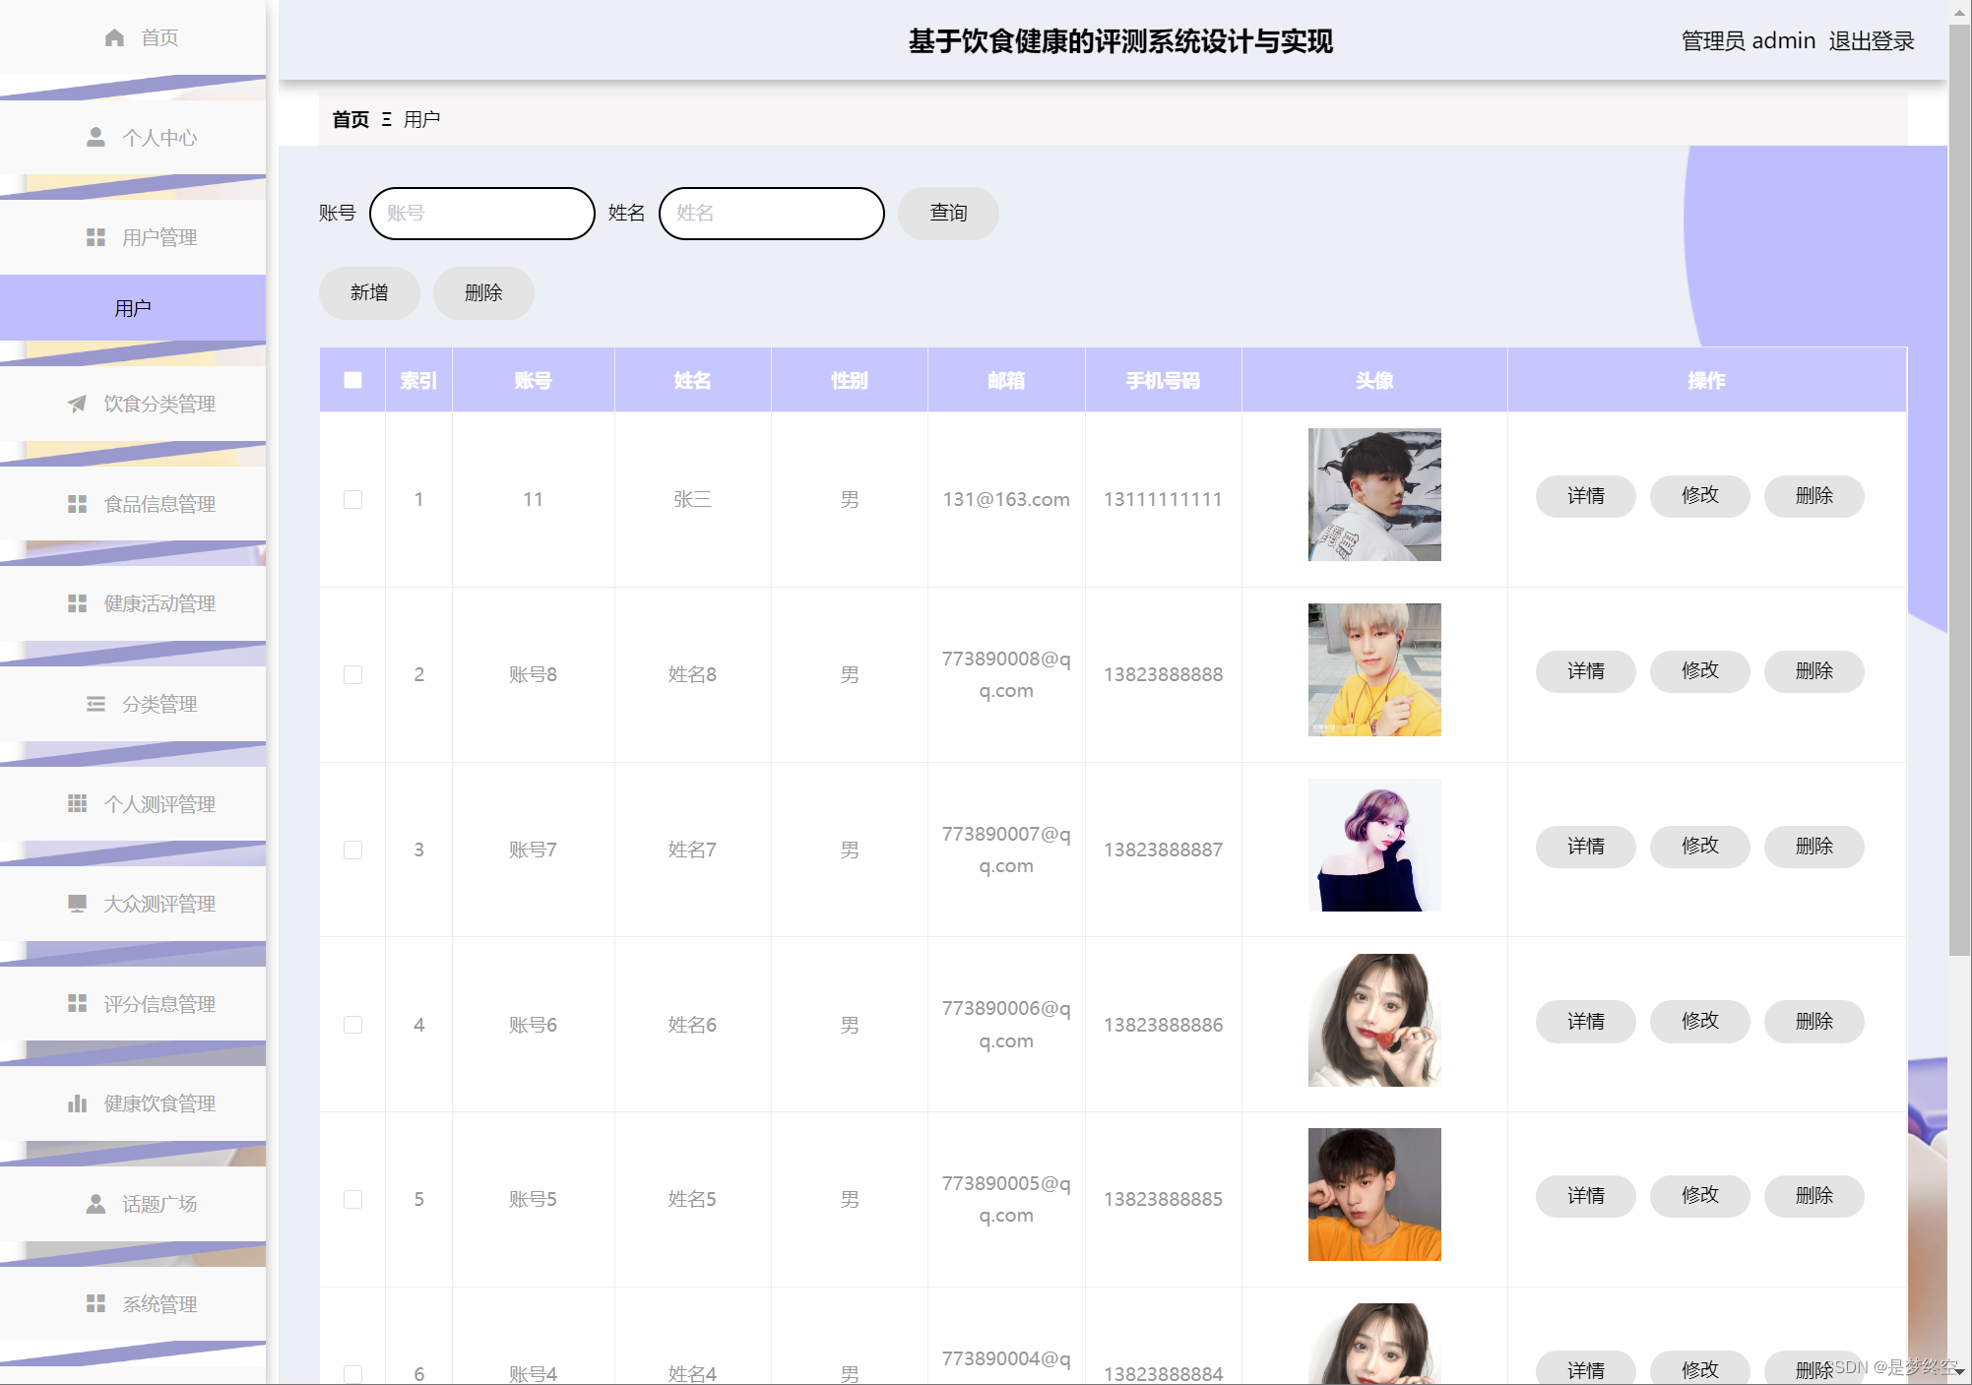Click the 手机号码 column header
The height and width of the screenshot is (1385, 1972).
[x=1163, y=380]
